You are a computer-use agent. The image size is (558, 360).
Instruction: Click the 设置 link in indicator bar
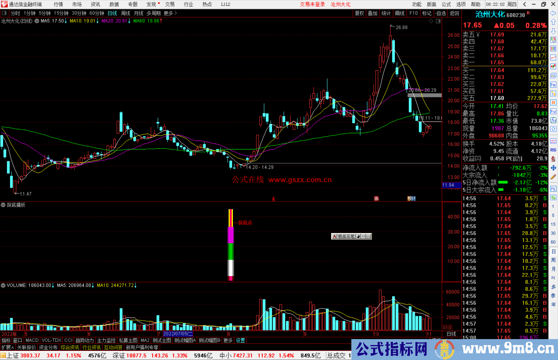(x=240, y=340)
